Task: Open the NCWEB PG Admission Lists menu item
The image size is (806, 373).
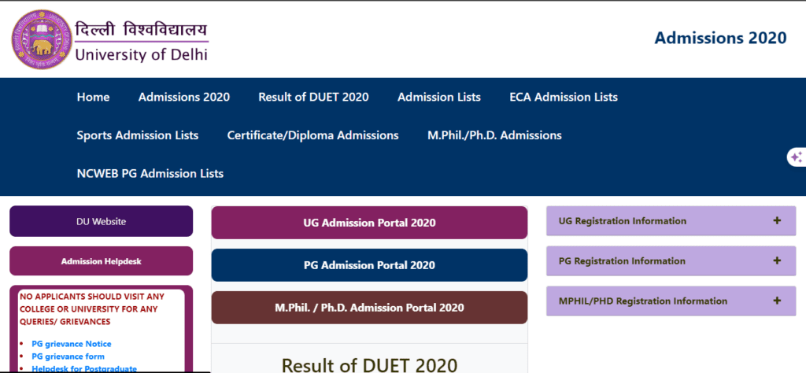Action: pyautogui.click(x=150, y=174)
